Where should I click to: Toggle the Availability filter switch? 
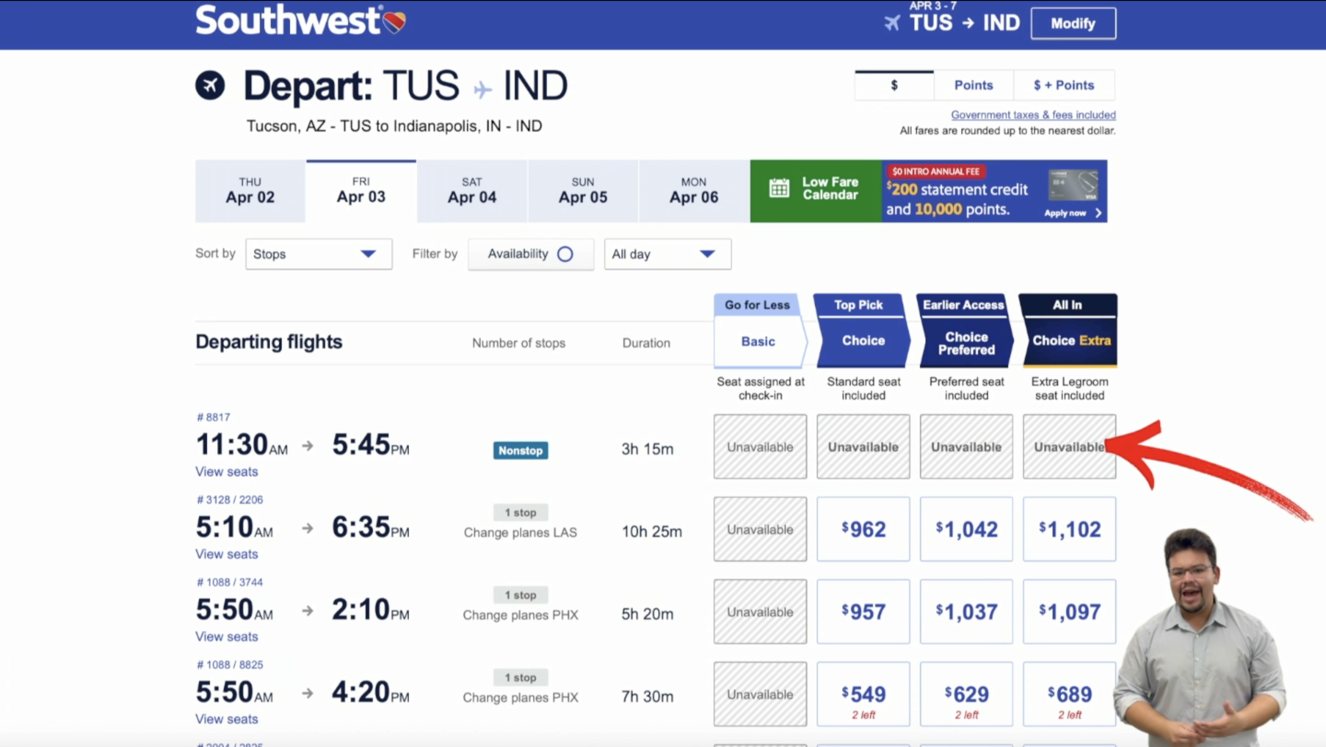tap(565, 254)
